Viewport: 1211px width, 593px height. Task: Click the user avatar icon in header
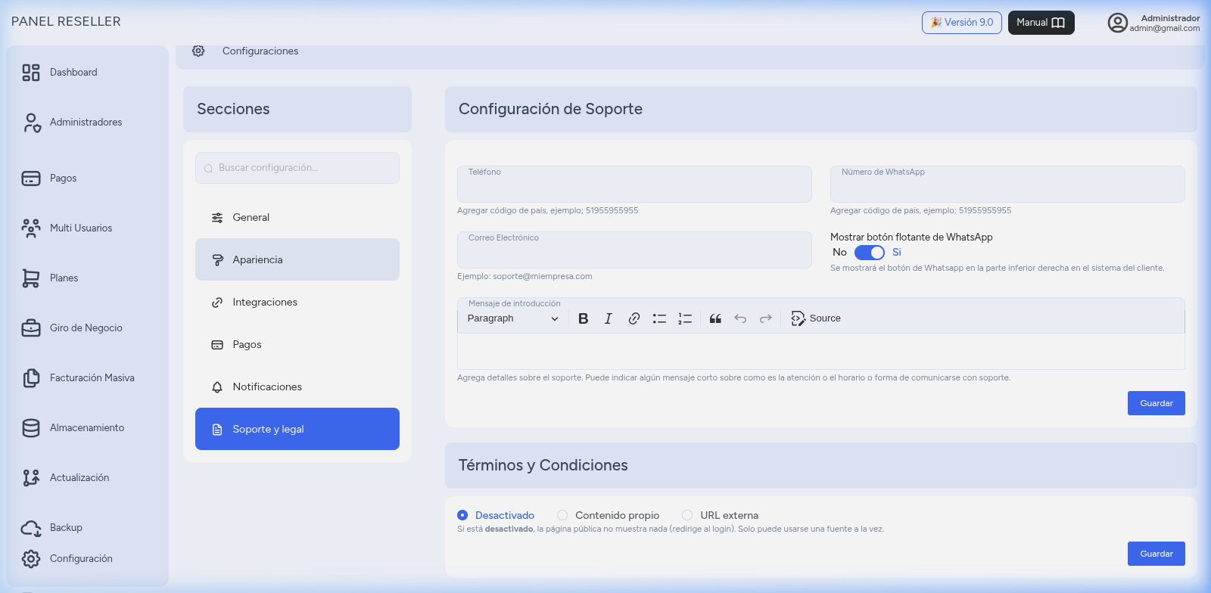(x=1118, y=23)
